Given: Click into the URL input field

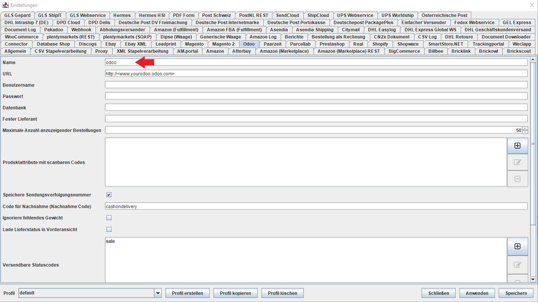Looking at the screenshot, I should tap(316, 74).
